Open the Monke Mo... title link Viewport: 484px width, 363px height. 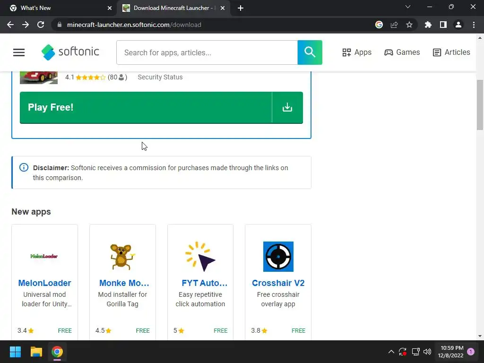coord(124,283)
